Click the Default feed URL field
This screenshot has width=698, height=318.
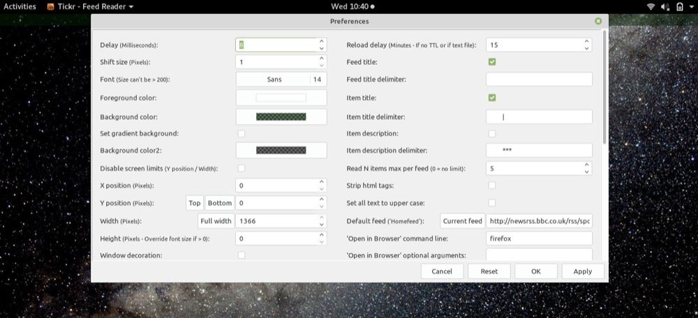click(x=539, y=220)
